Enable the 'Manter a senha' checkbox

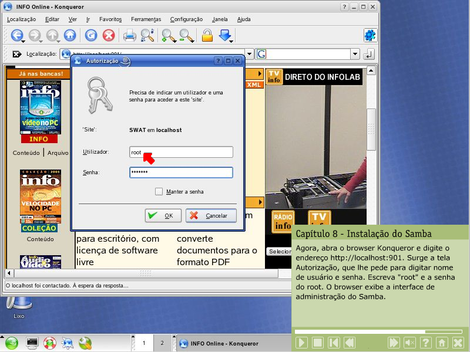pos(159,191)
